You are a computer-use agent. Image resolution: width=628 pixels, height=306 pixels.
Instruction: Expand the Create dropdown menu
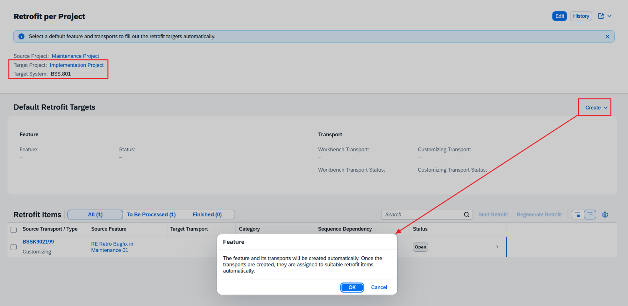596,108
